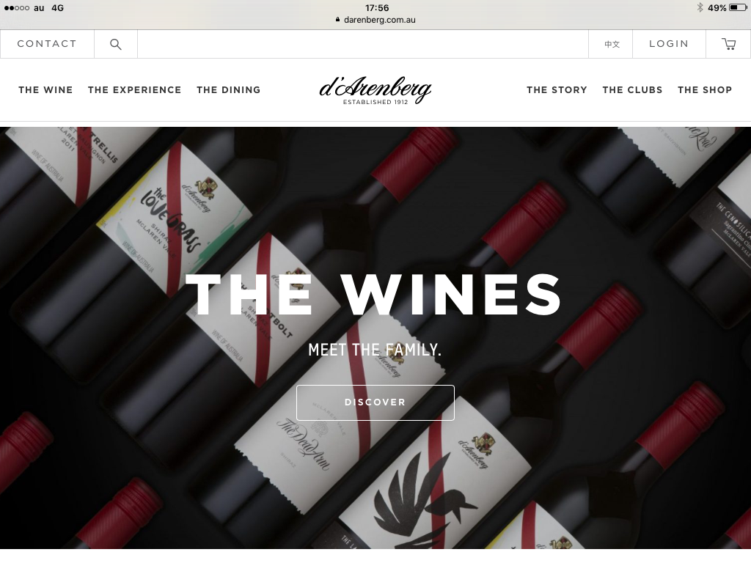The width and height of the screenshot is (751, 563).
Task: Switch site language to Chinese 中文
Action: [612, 44]
